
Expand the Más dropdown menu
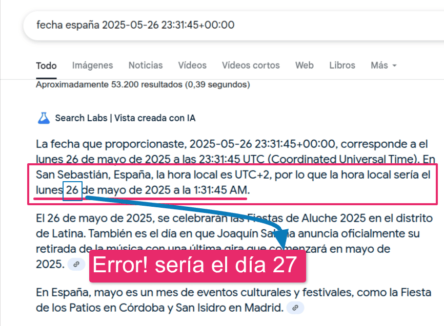point(384,66)
